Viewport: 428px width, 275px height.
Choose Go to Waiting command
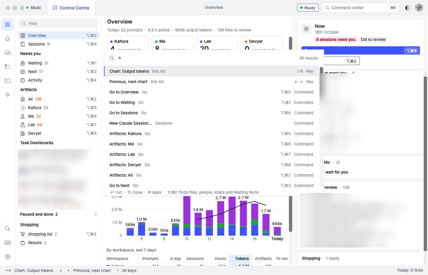pos(212,102)
